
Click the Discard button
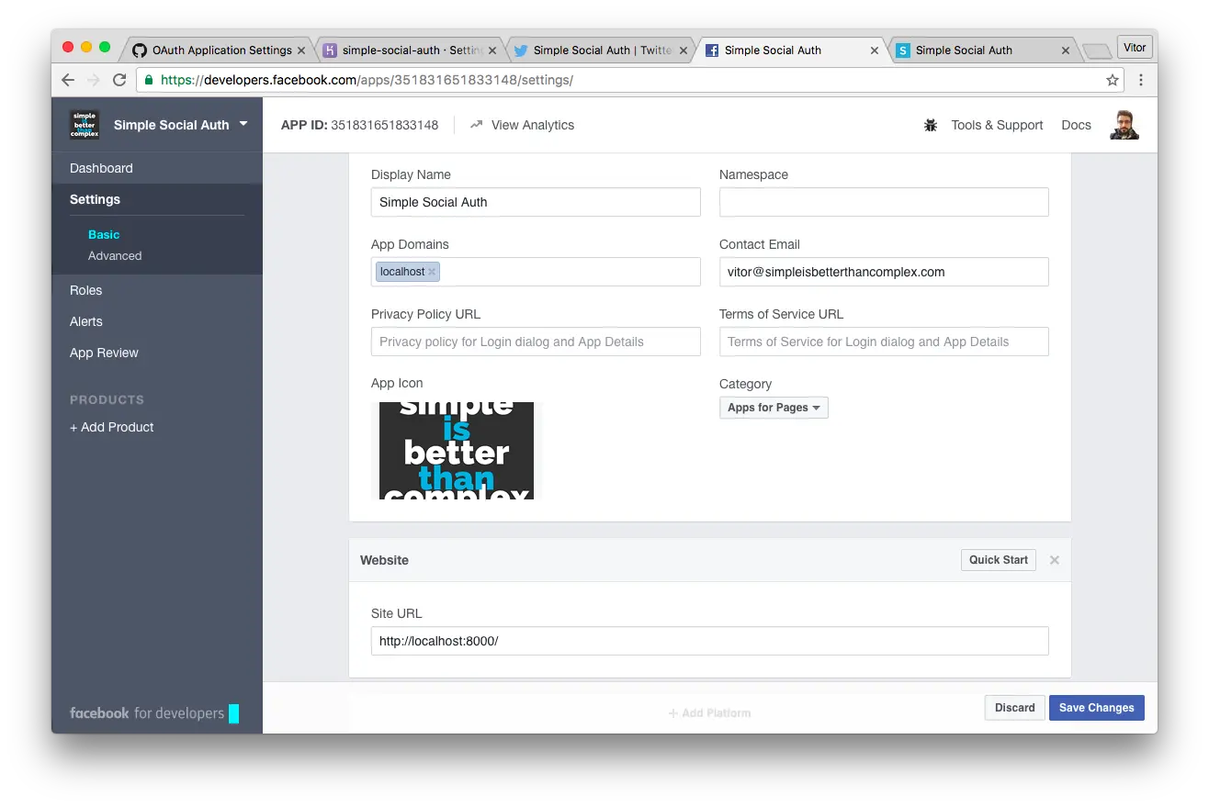click(1014, 708)
